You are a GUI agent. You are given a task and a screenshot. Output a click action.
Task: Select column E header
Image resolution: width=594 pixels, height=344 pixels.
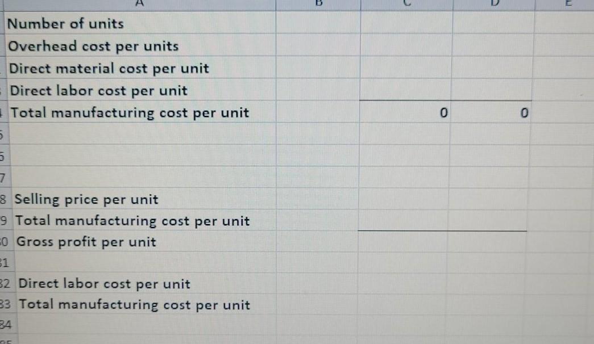point(568,4)
